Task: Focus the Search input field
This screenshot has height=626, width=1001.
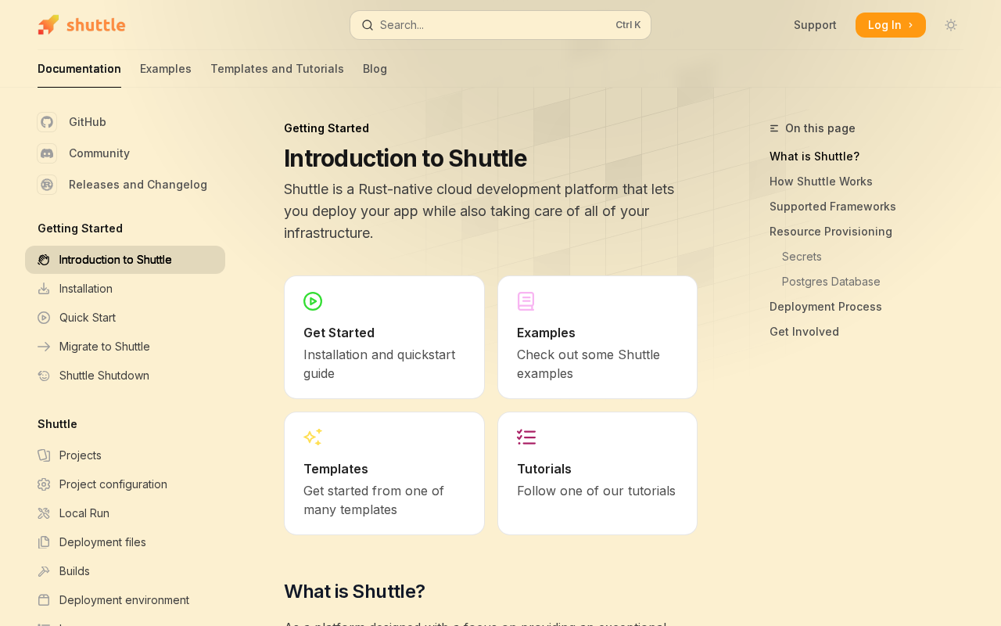Action: point(500,25)
